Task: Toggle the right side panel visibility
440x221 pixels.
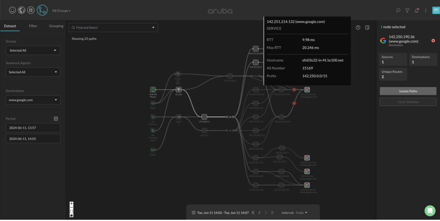Action: pos(367,27)
